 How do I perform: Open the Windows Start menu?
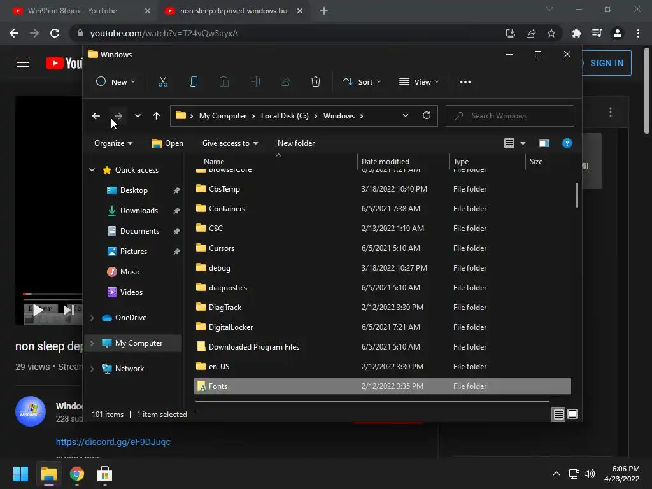pos(20,474)
